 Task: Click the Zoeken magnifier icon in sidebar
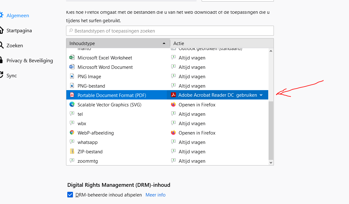pyautogui.click(x=2, y=45)
